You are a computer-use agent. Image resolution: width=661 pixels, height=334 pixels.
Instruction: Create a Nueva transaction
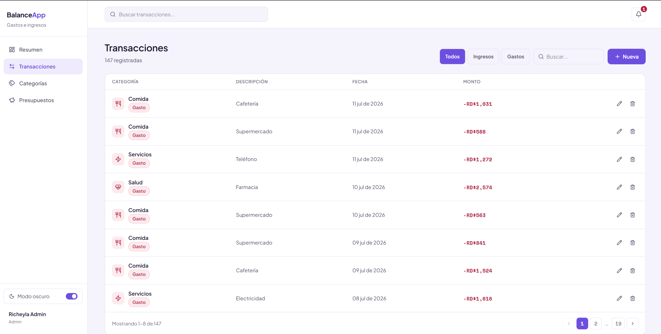(x=627, y=57)
